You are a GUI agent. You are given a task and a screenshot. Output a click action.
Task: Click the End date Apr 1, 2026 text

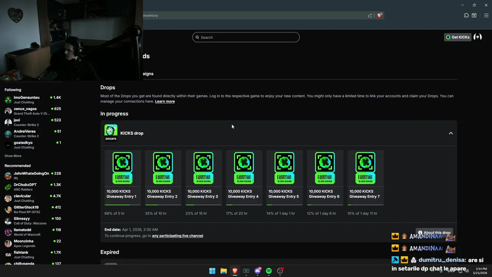[131, 230]
